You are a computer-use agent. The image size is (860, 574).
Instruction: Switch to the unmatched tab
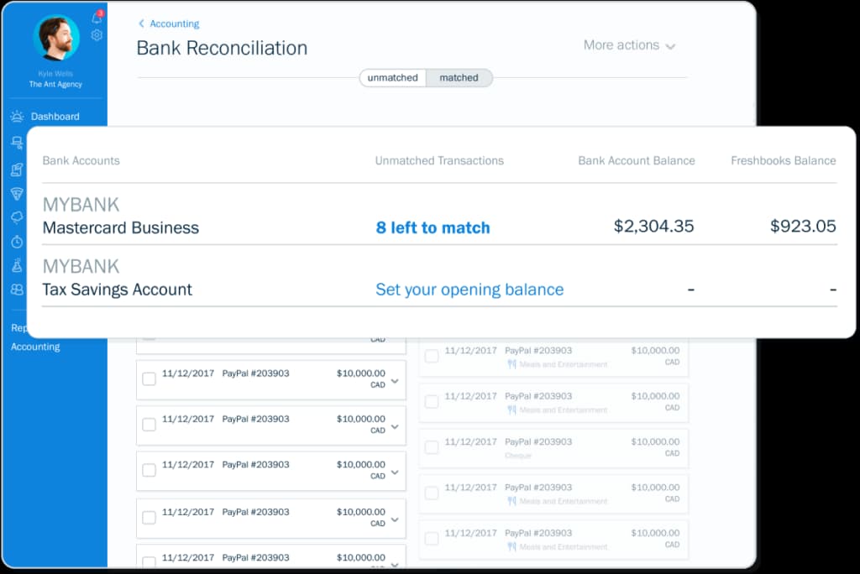[393, 78]
